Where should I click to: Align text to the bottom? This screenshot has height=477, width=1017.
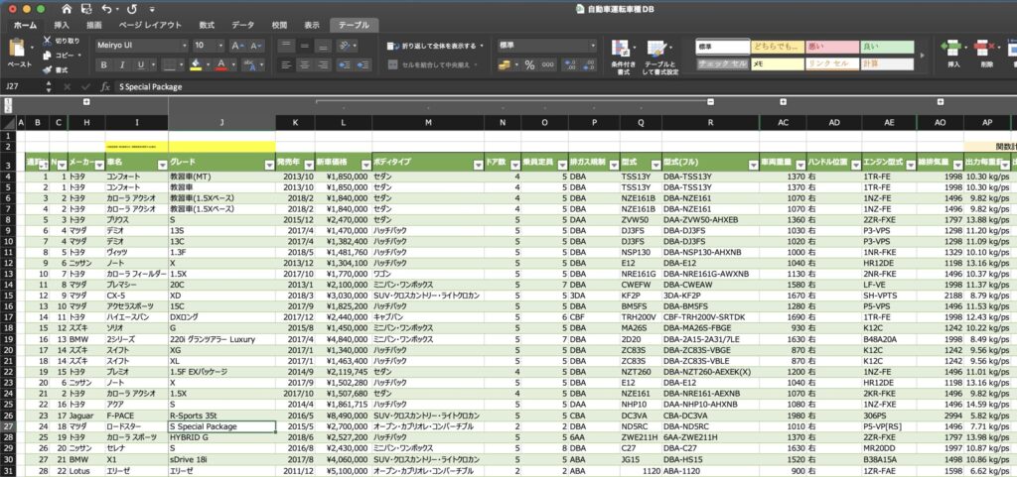(323, 46)
